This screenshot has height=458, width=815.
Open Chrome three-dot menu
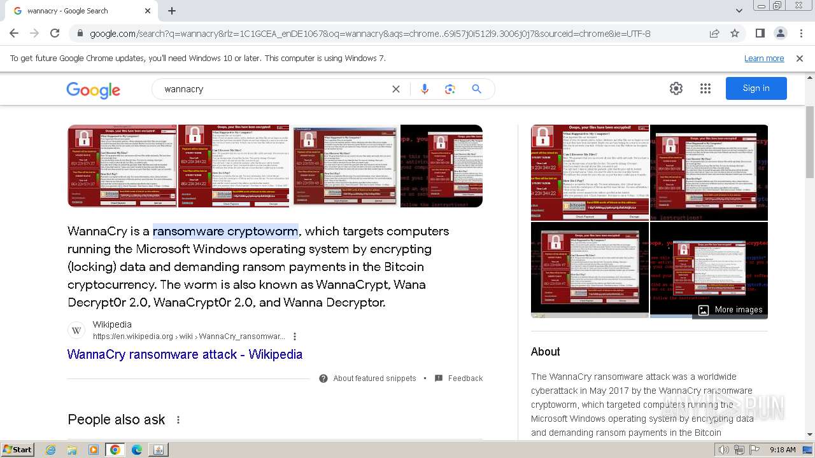801,34
